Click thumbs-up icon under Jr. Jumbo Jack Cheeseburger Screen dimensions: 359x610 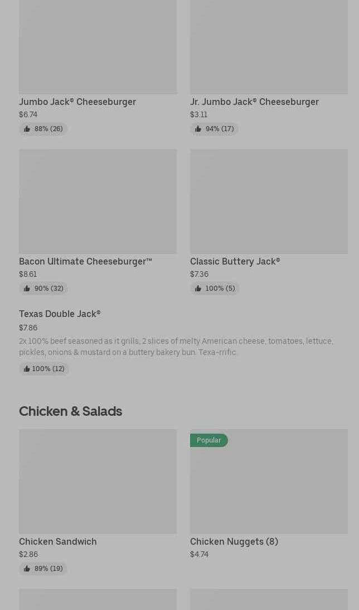coord(198,129)
